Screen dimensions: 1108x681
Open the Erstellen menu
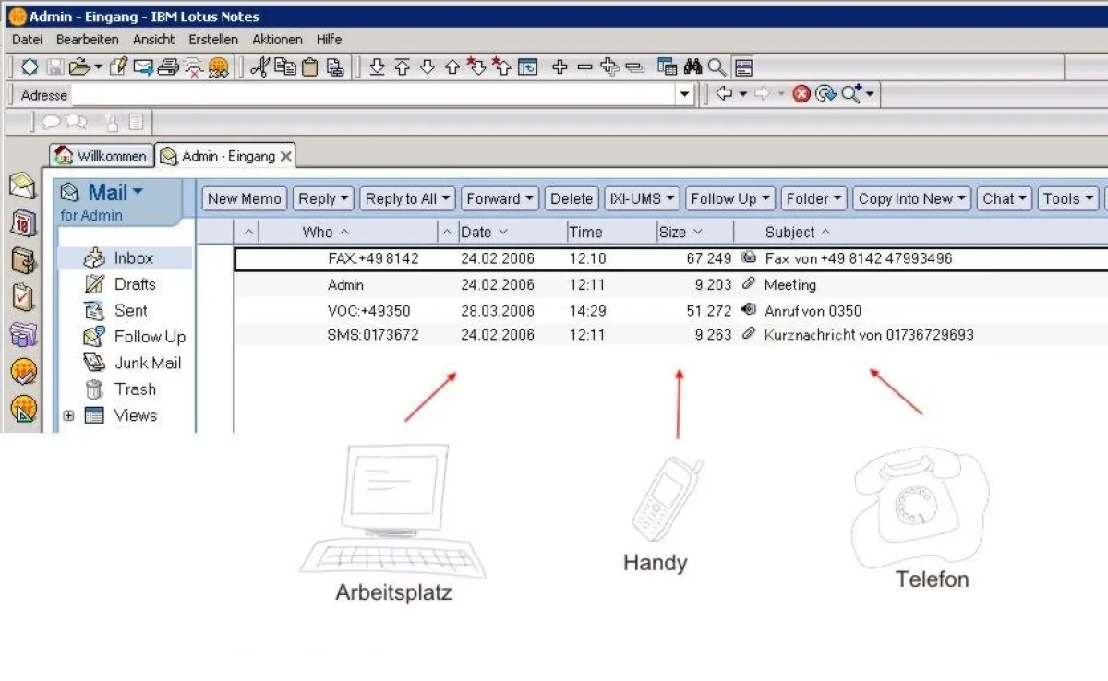point(213,40)
